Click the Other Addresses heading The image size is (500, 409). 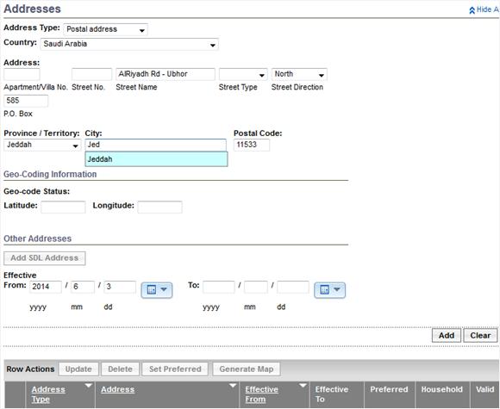point(38,239)
